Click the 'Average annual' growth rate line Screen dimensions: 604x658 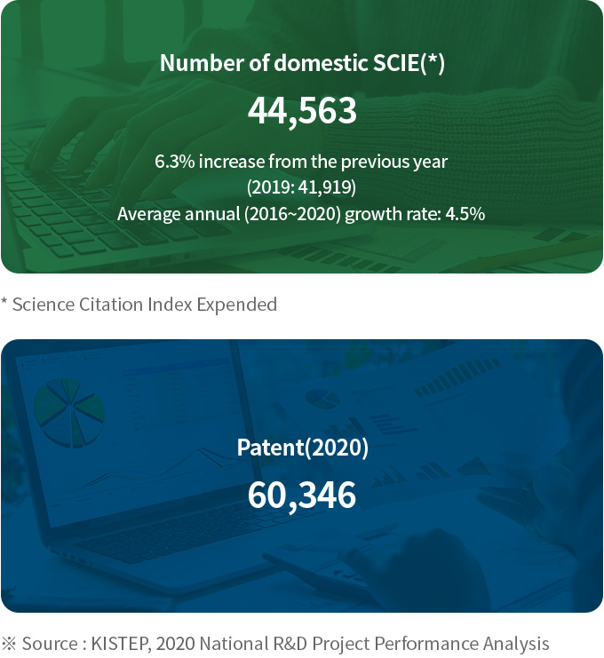click(301, 214)
